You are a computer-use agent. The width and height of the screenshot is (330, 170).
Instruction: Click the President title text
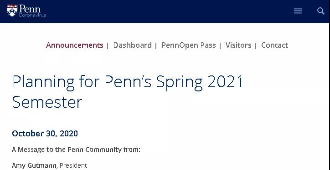point(73,165)
